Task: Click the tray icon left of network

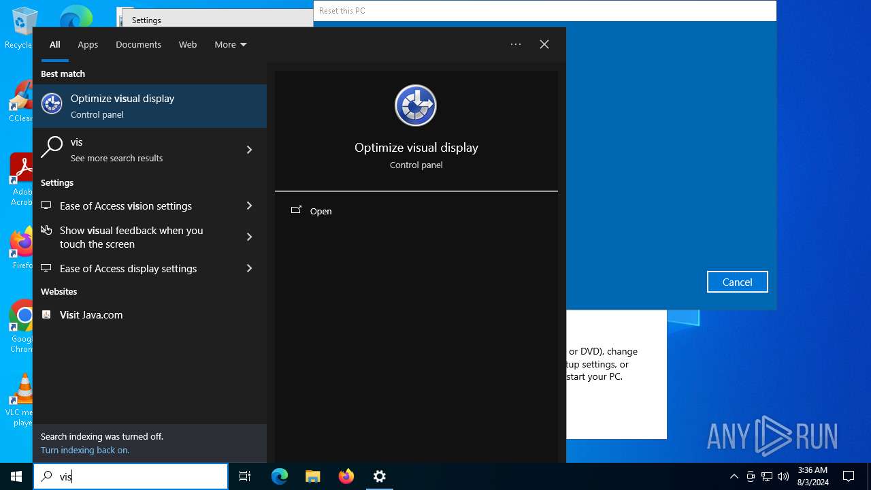Action: [x=751, y=476]
